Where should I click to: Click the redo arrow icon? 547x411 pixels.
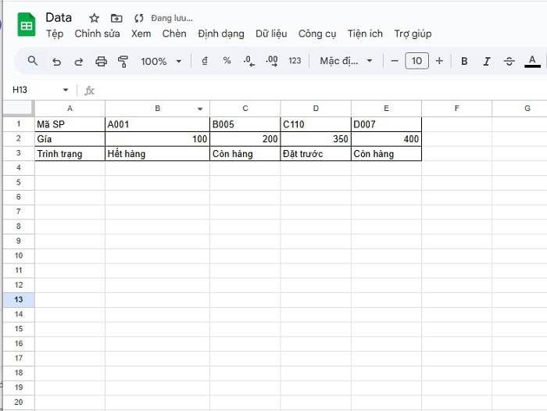click(78, 61)
